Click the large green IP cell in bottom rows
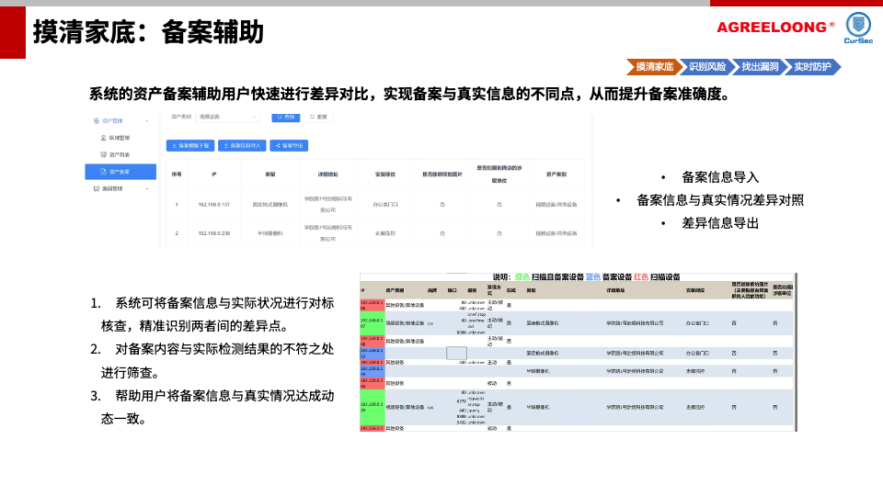 372,407
